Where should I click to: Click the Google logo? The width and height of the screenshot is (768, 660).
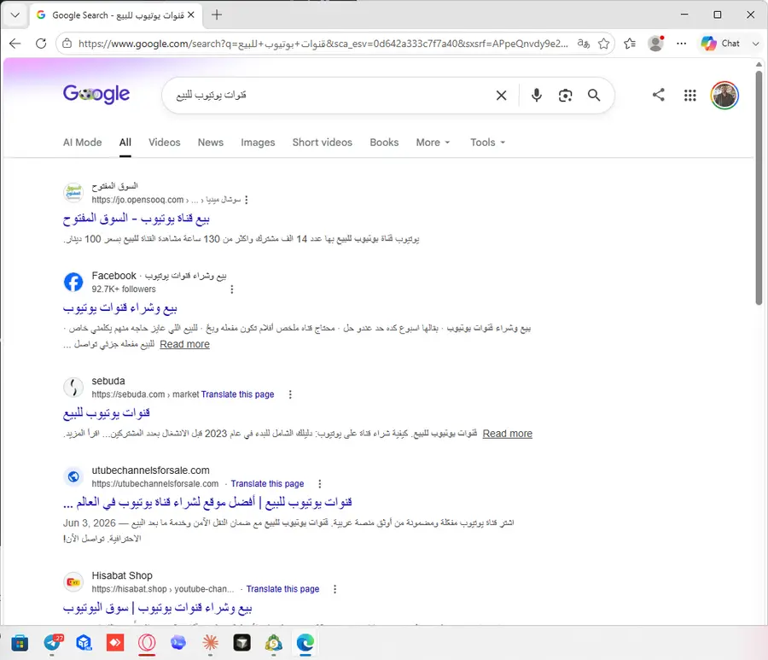(x=96, y=94)
